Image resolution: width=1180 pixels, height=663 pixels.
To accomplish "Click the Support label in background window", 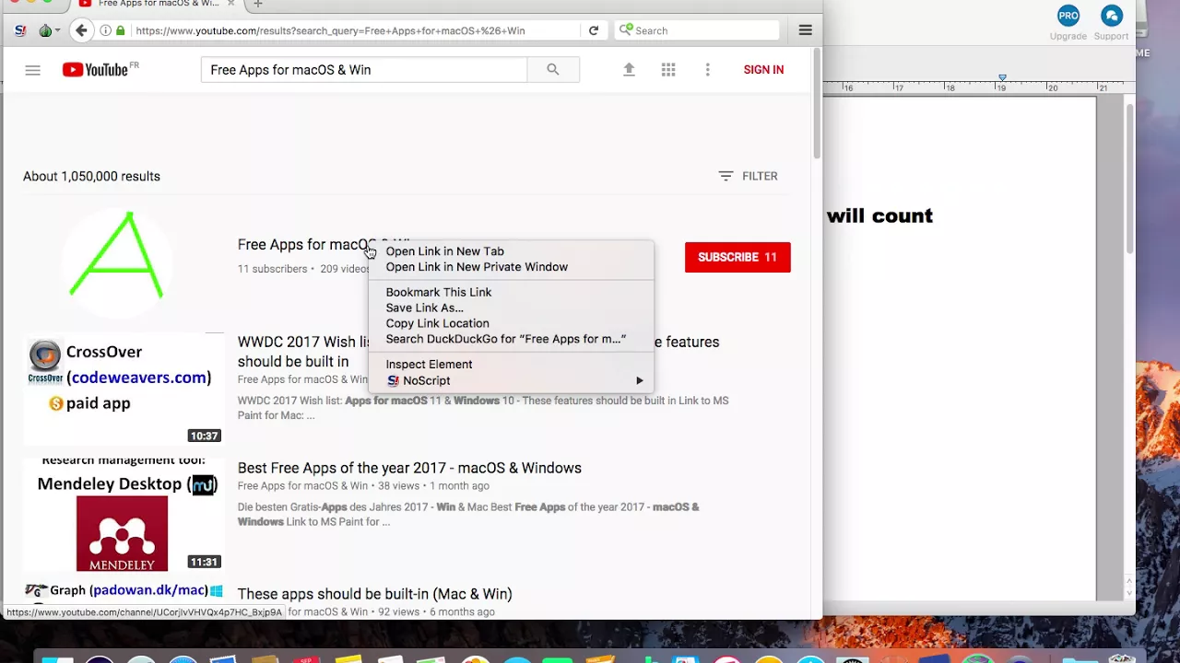I will (1111, 36).
